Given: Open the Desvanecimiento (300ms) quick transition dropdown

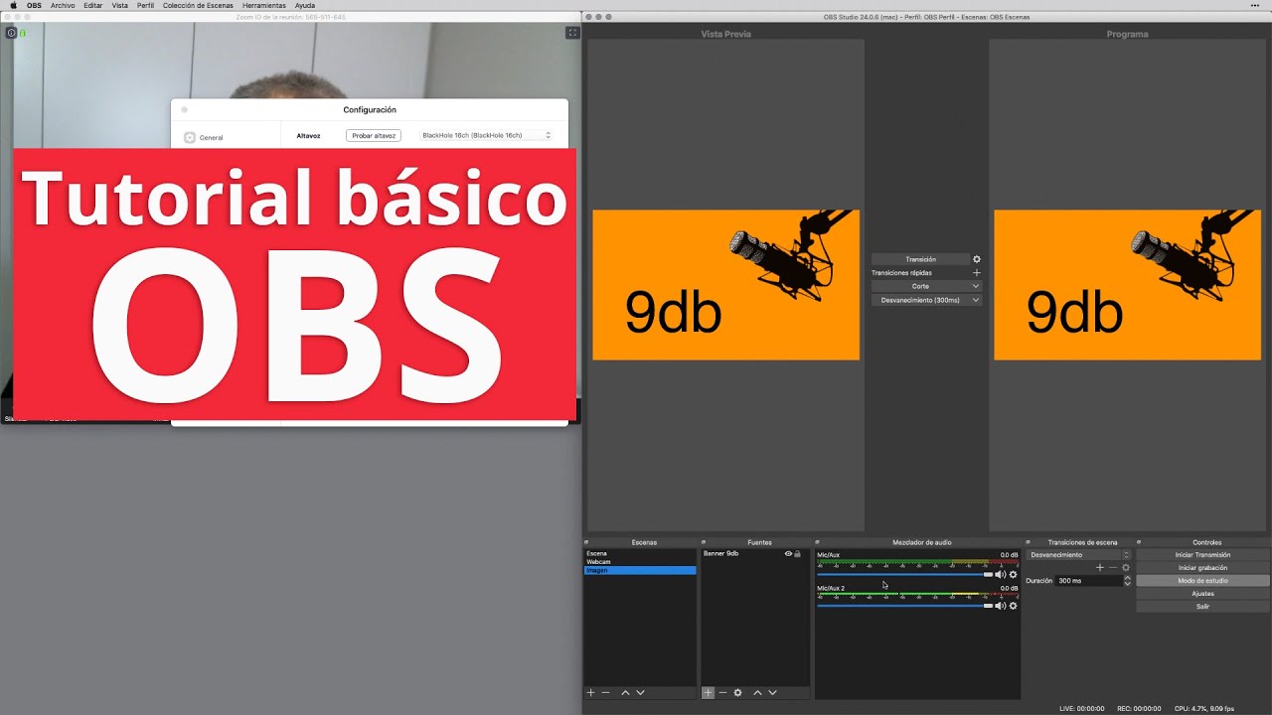Looking at the screenshot, I should (x=926, y=300).
